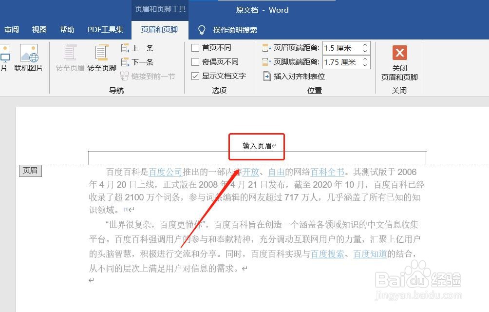Click Insert Alignment Tab (插入对齐制表位)

(294, 76)
